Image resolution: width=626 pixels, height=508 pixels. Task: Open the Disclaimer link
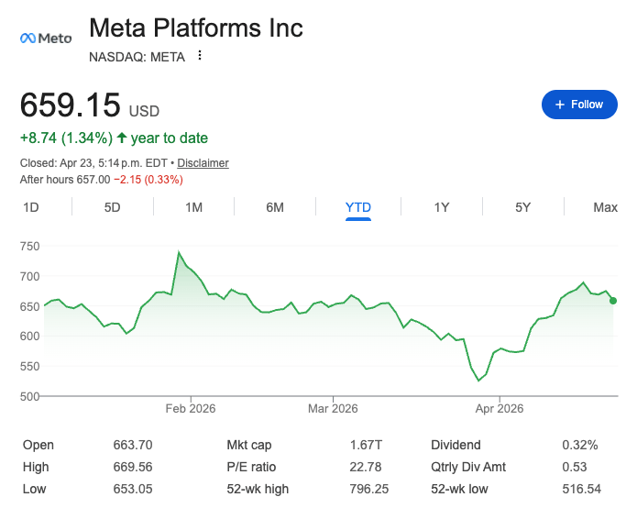203,163
